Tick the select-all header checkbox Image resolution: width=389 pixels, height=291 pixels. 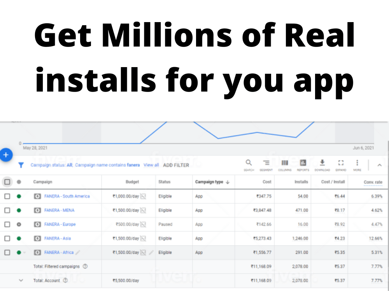coord(7,182)
